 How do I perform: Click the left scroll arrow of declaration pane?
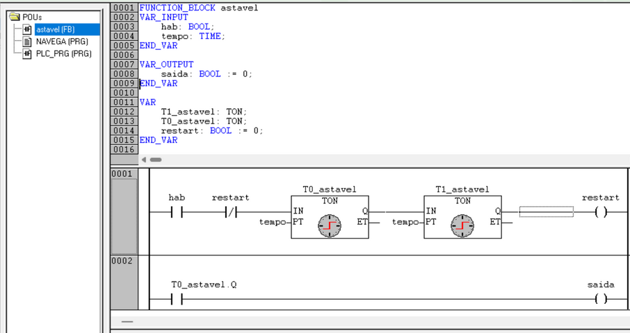(144, 160)
